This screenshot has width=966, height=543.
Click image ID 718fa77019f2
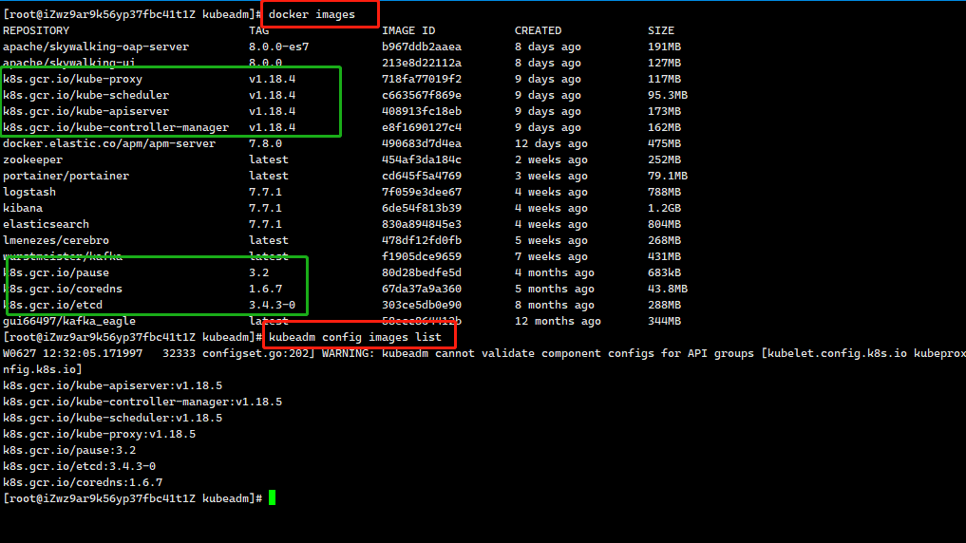pos(422,79)
